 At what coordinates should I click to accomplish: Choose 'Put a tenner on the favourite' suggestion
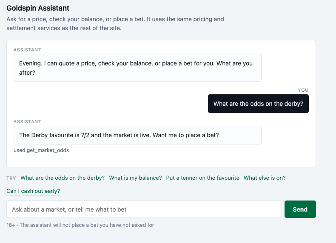point(202,178)
